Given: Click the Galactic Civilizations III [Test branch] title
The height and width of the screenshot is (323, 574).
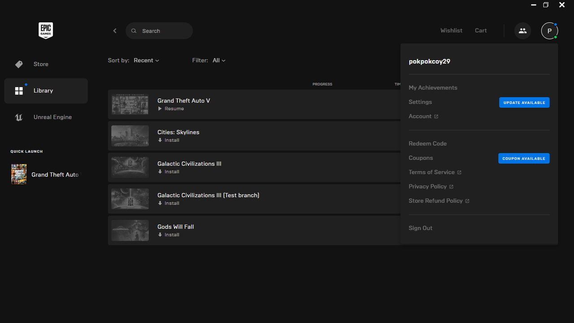Looking at the screenshot, I should pos(209,196).
